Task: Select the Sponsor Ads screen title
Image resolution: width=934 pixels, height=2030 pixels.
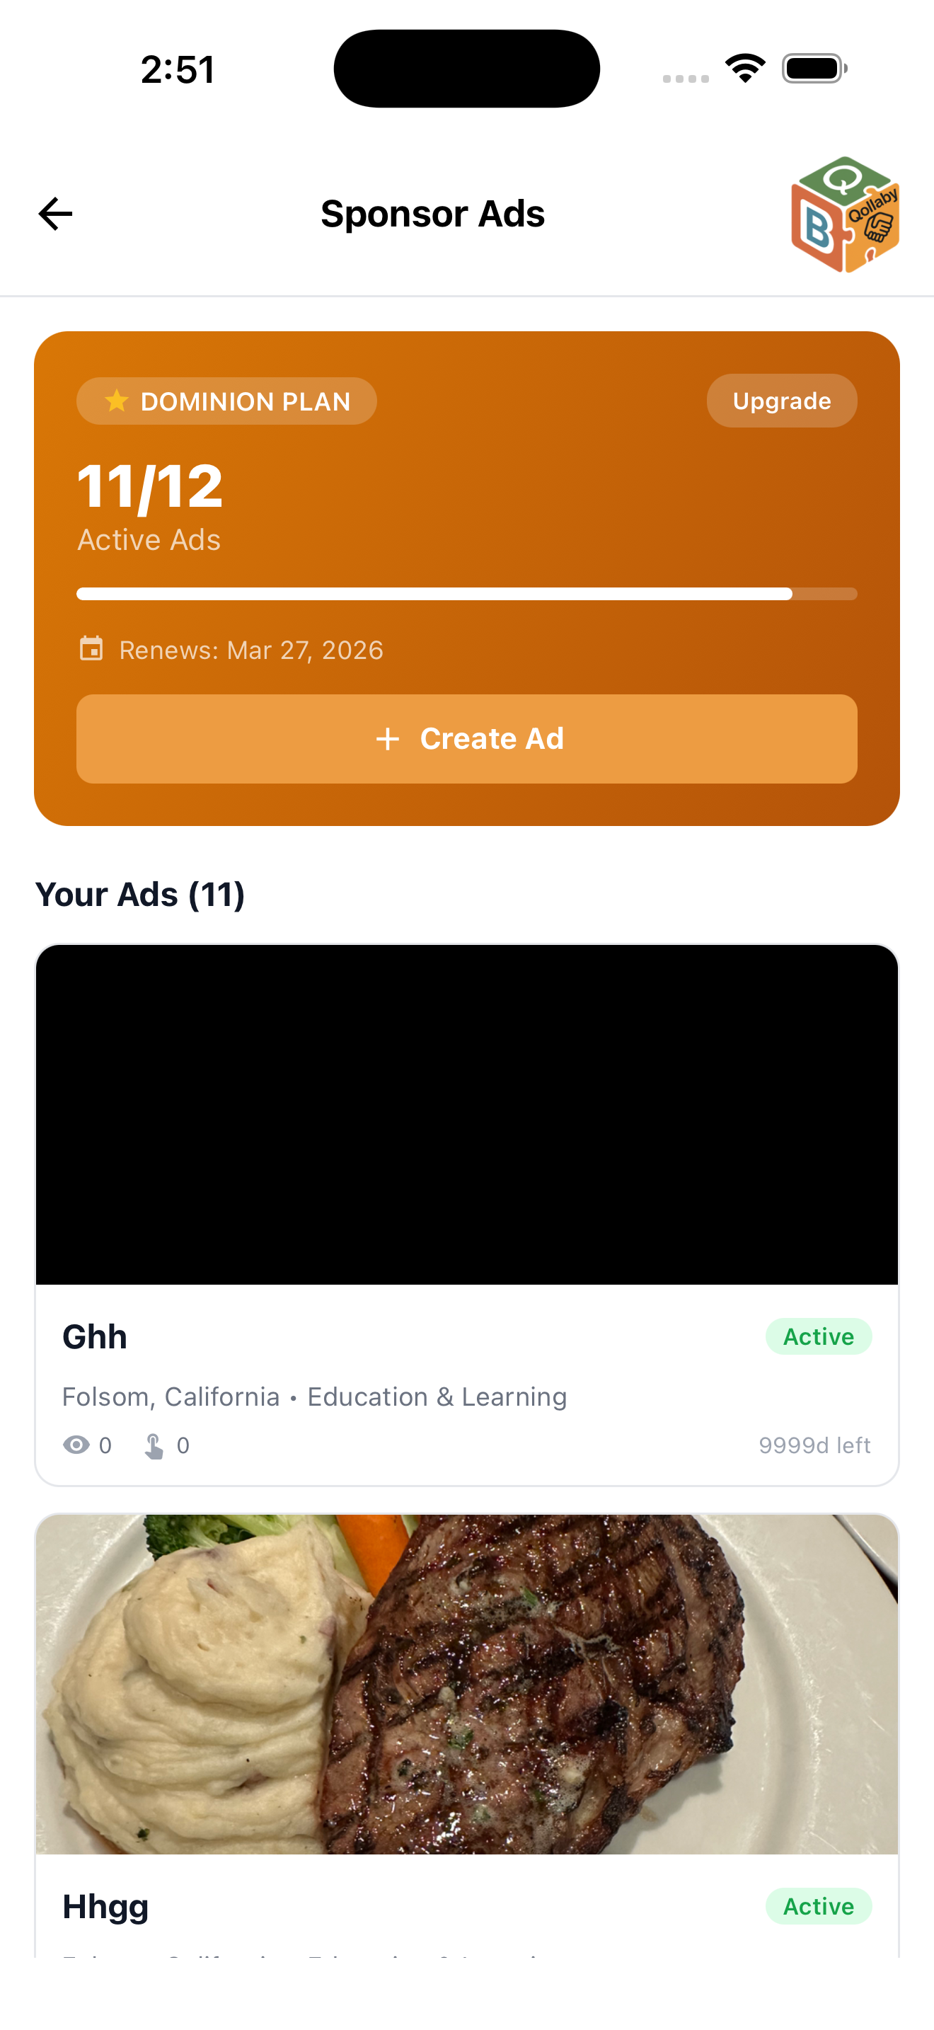Action: coord(432,213)
